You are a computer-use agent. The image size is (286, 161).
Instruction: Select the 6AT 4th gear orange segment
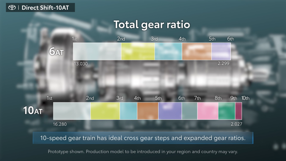196,51
